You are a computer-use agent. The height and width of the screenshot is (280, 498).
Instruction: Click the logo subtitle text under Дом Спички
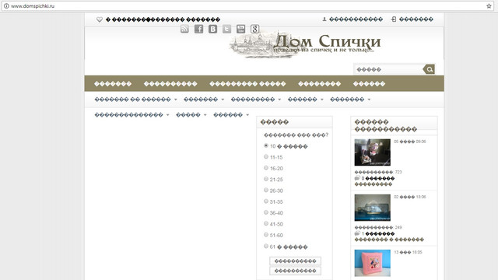click(324, 50)
